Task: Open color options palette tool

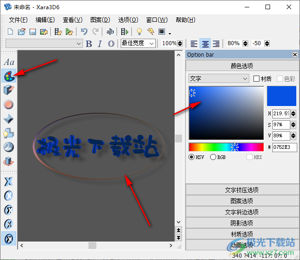Action: (x=9, y=76)
